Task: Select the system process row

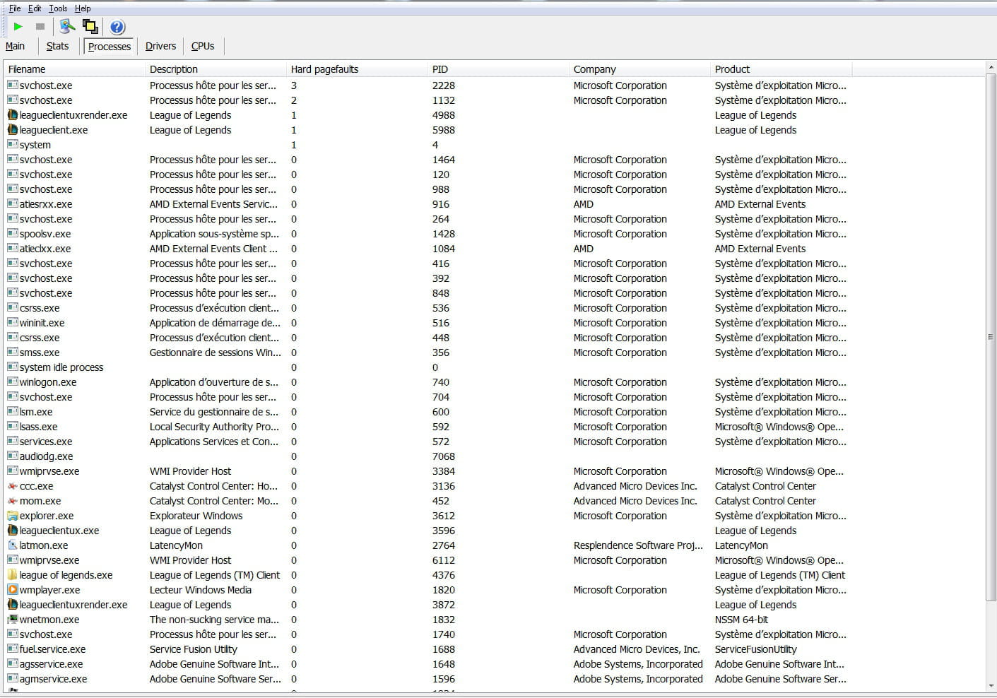Action: (x=495, y=145)
